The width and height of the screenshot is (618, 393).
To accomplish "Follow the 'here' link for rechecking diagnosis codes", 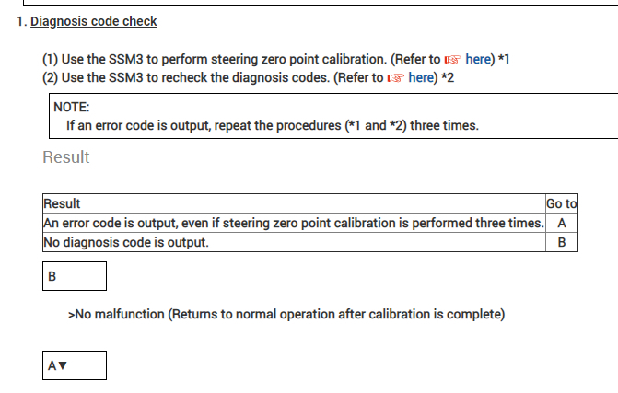I will point(422,78).
